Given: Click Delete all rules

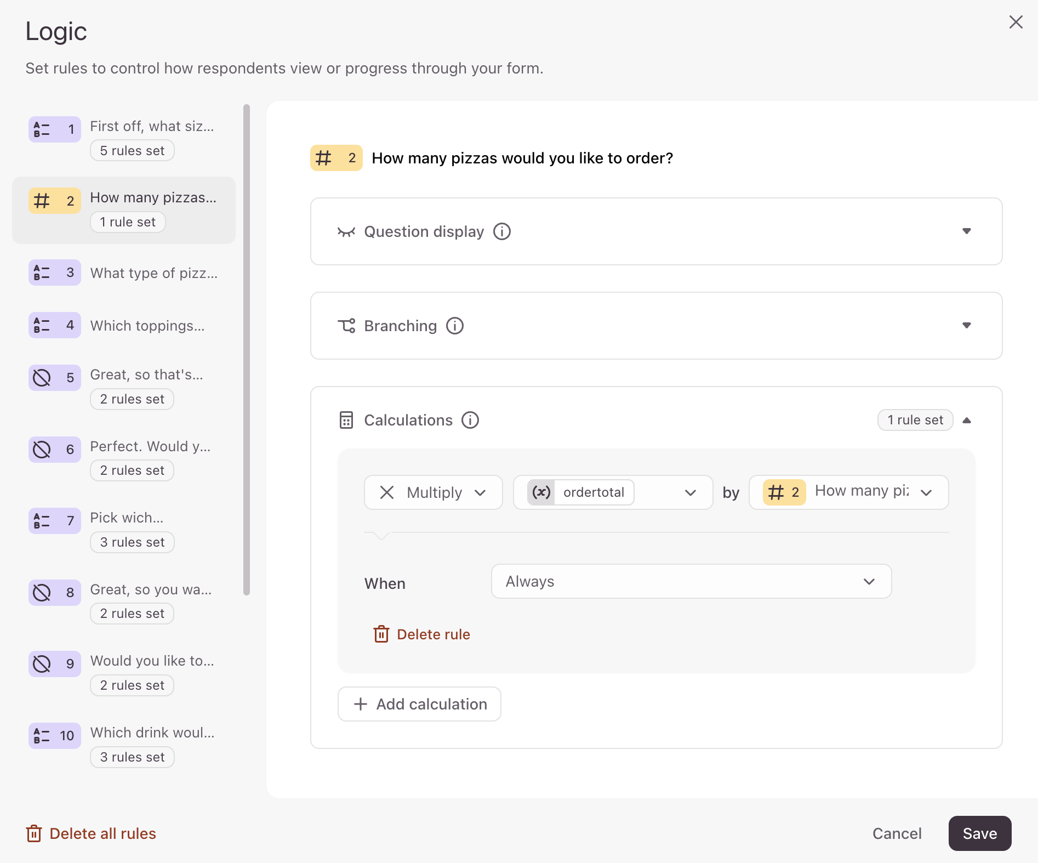Looking at the screenshot, I should [91, 833].
